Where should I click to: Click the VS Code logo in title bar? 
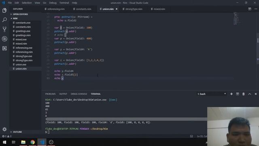coord(4,3)
